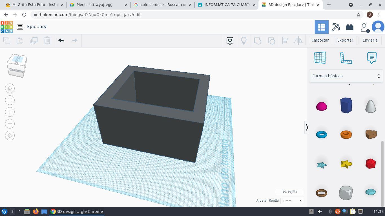Toggle the notes visibility eye icon

[230, 40]
